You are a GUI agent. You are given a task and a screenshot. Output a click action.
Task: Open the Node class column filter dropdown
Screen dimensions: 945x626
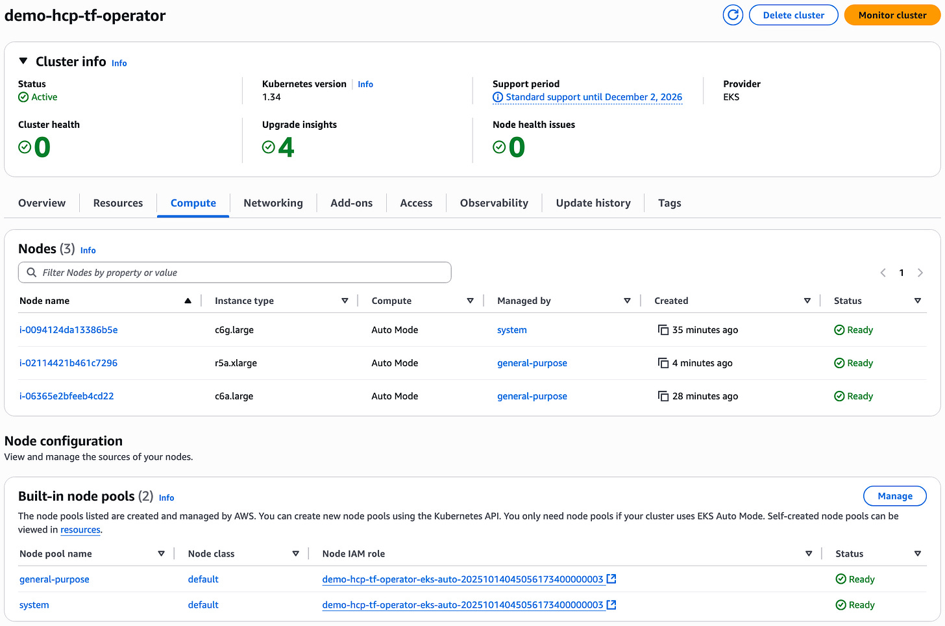pos(296,553)
